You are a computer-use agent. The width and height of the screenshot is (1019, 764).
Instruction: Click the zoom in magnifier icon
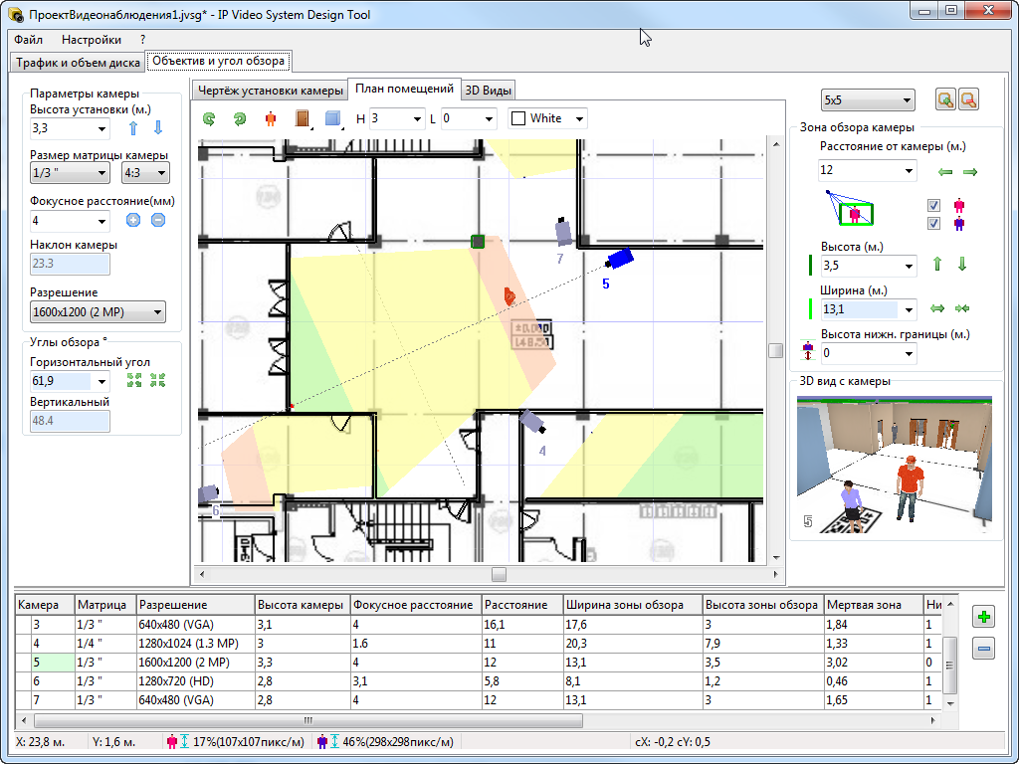click(945, 99)
